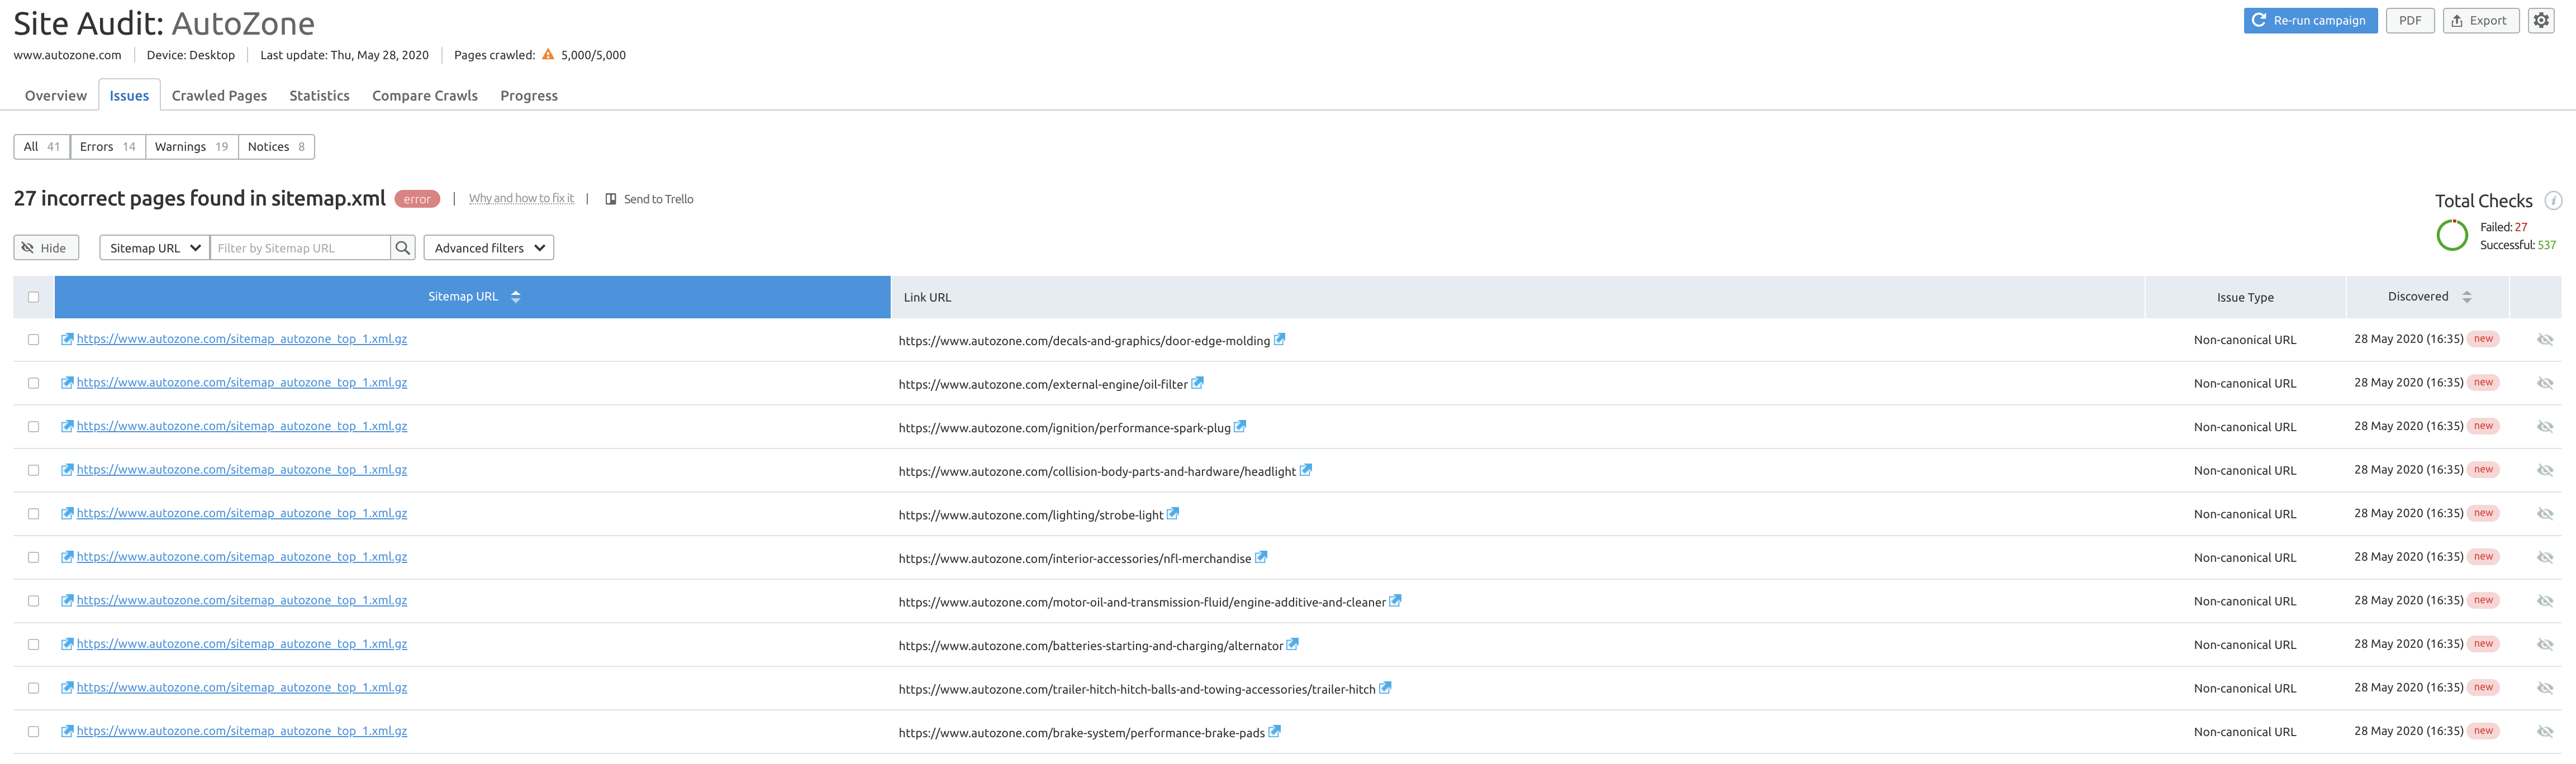Check the box for performance-brake-pads row

(33, 732)
